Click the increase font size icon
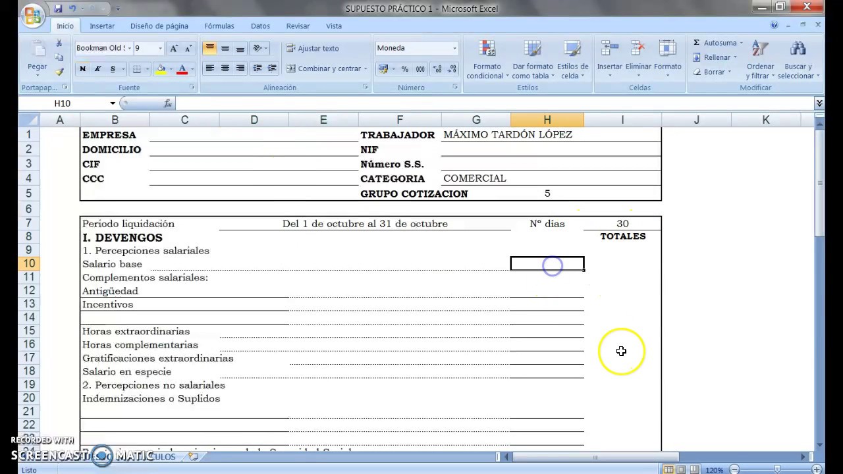The height and width of the screenshot is (474, 843). (174, 49)
